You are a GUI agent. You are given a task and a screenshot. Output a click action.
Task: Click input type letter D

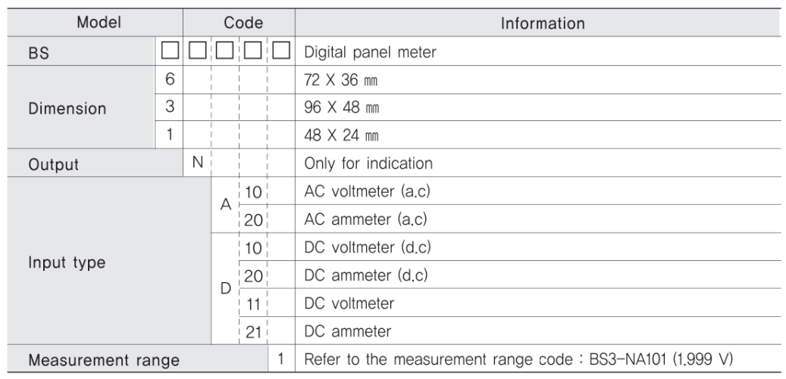tap(226, 288)
